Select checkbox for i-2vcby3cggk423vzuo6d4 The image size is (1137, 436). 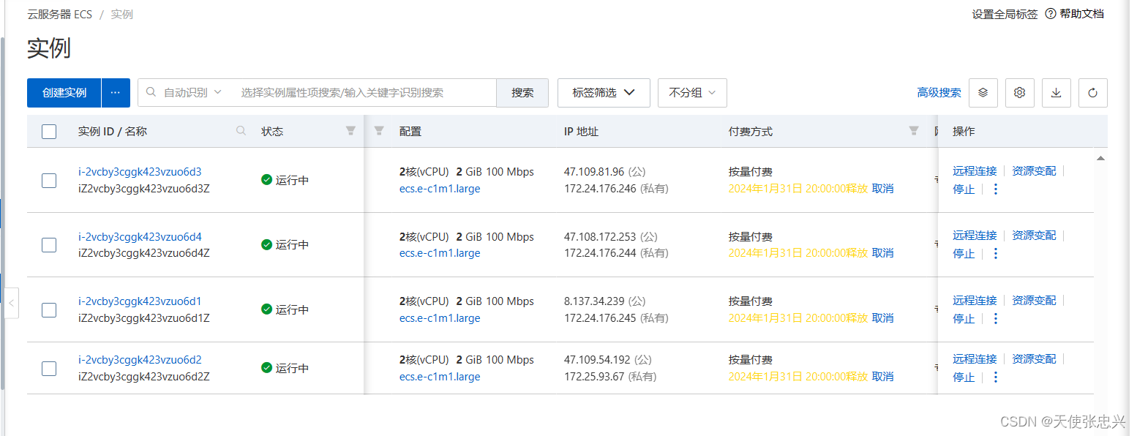coord(49,245)
